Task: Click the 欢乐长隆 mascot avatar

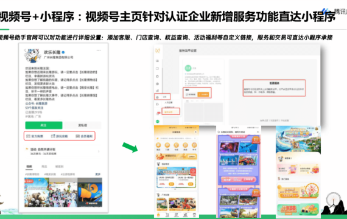Action: 33,55
